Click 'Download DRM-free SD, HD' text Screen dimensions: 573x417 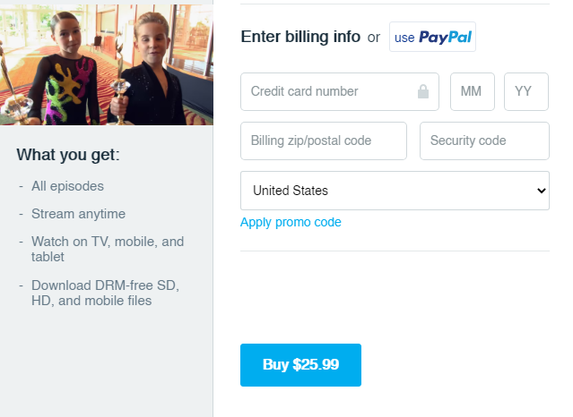[x=105, y=293]
